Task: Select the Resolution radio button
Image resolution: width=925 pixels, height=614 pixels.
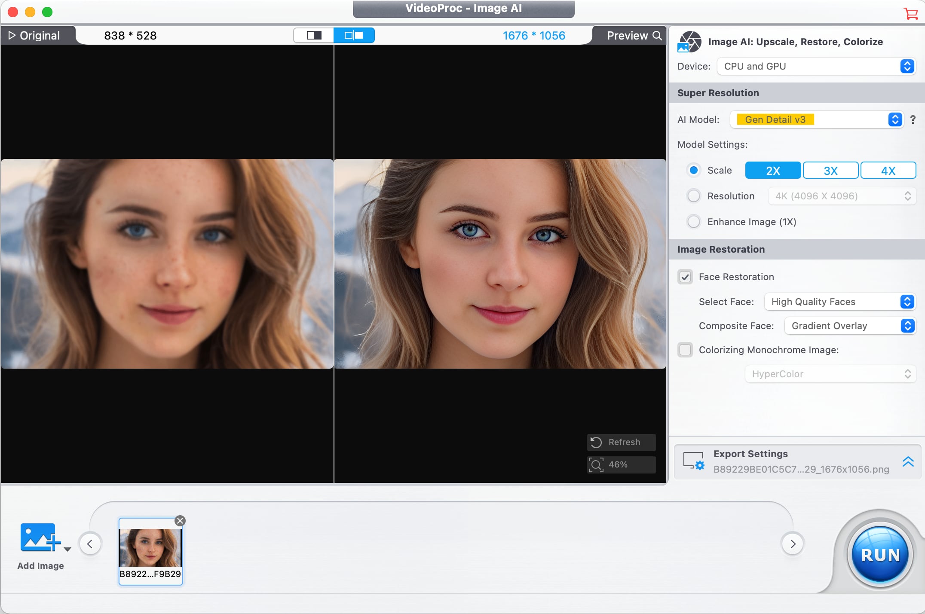Action: [693, 196]
